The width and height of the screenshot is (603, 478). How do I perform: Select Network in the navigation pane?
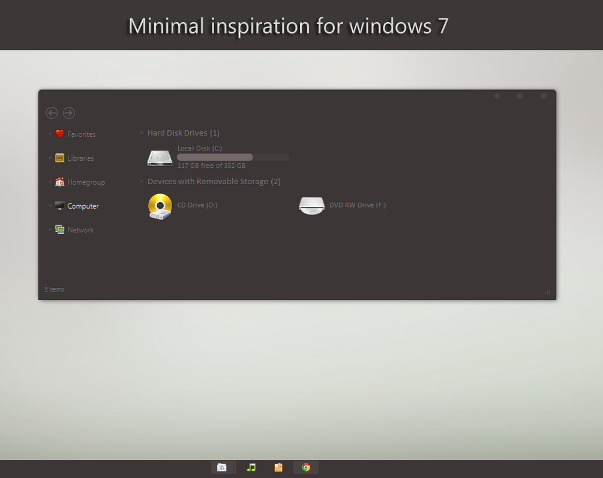point(81,230)
